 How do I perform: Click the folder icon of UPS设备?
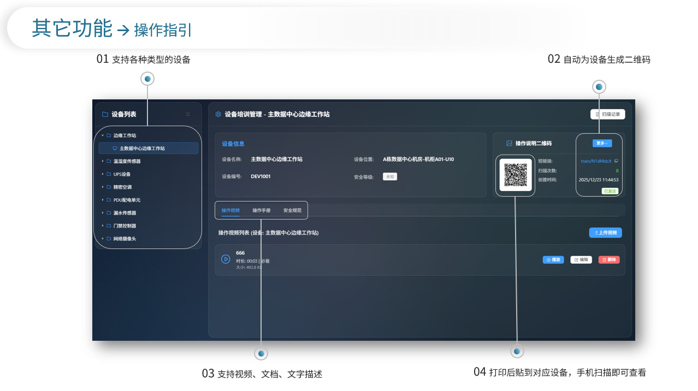[109, 174]
